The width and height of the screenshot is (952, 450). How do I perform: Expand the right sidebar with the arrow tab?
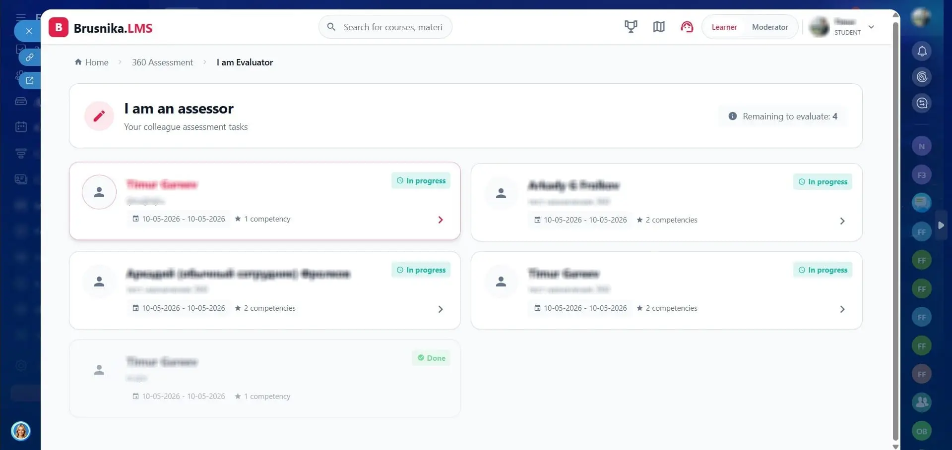tap(941, 225)
